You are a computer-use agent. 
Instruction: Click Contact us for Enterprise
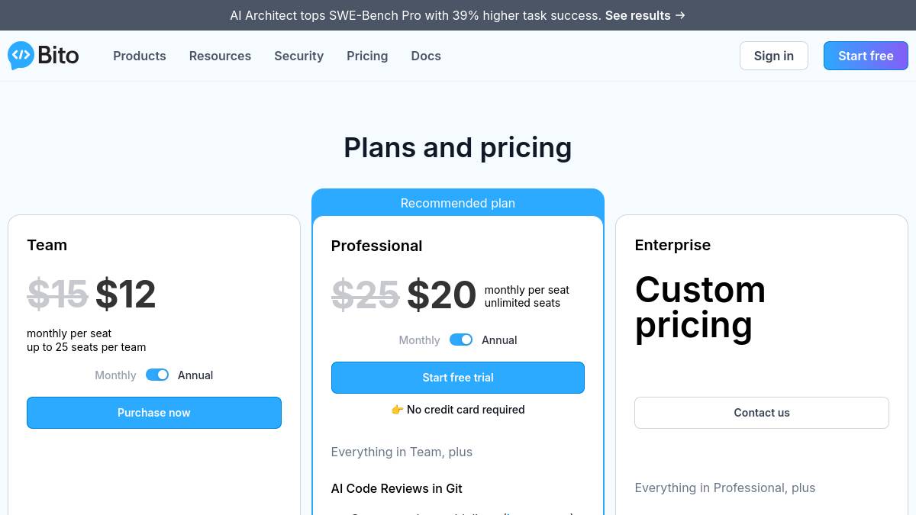pyautogui.click(x=762, y=413)
